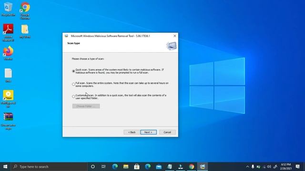This screenshot has height=171, width=305.
Task: Open the battery status tray icon
Action: pyautogui.click(x=258, y=167)
